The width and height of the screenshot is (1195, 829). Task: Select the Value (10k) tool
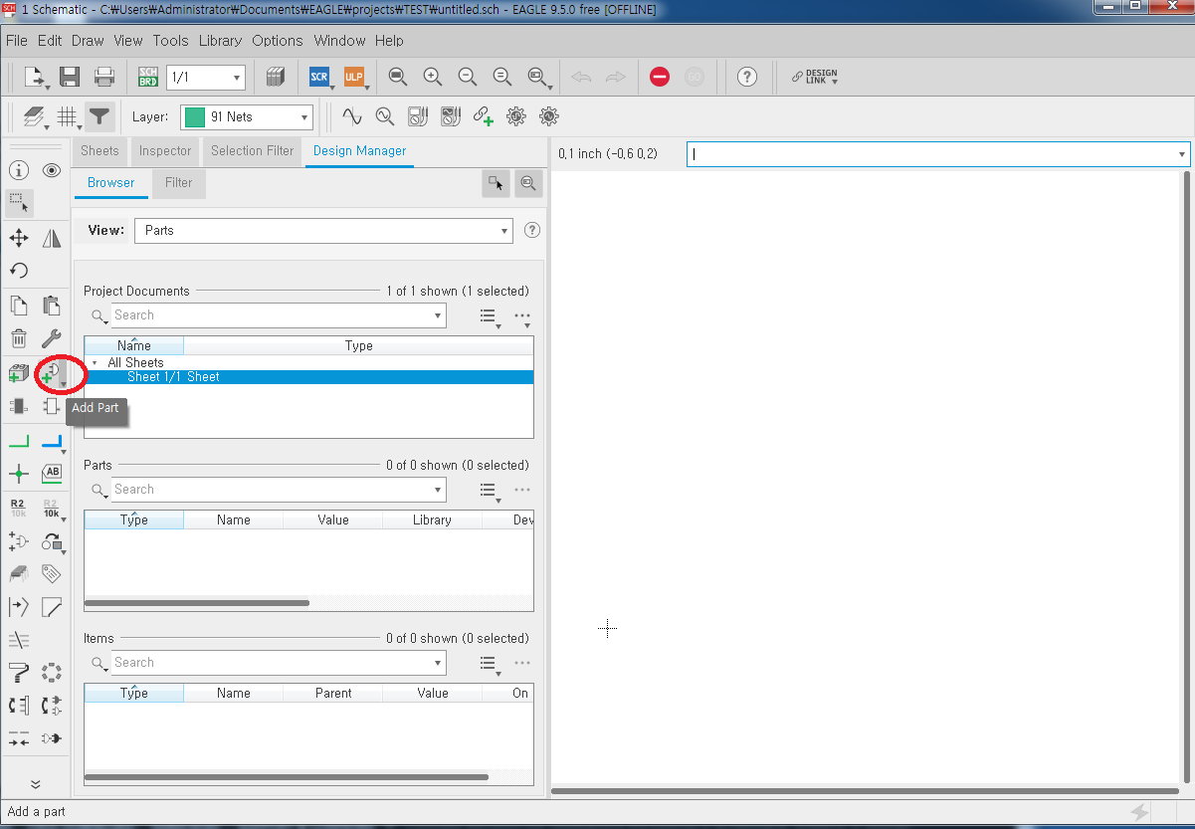[52, 509]
